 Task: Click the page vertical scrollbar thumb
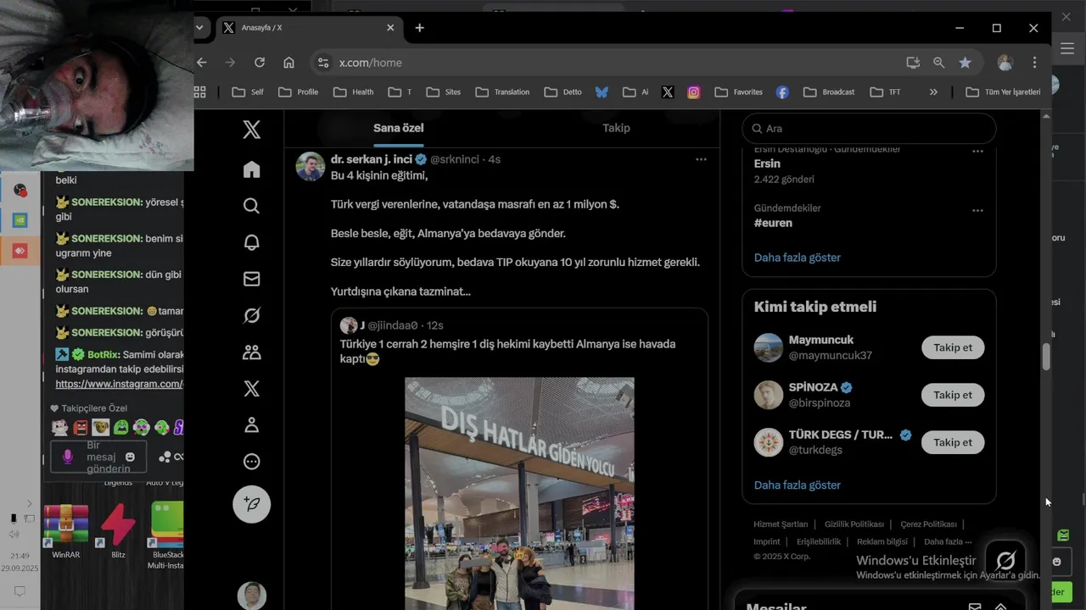pos(1046,357)
